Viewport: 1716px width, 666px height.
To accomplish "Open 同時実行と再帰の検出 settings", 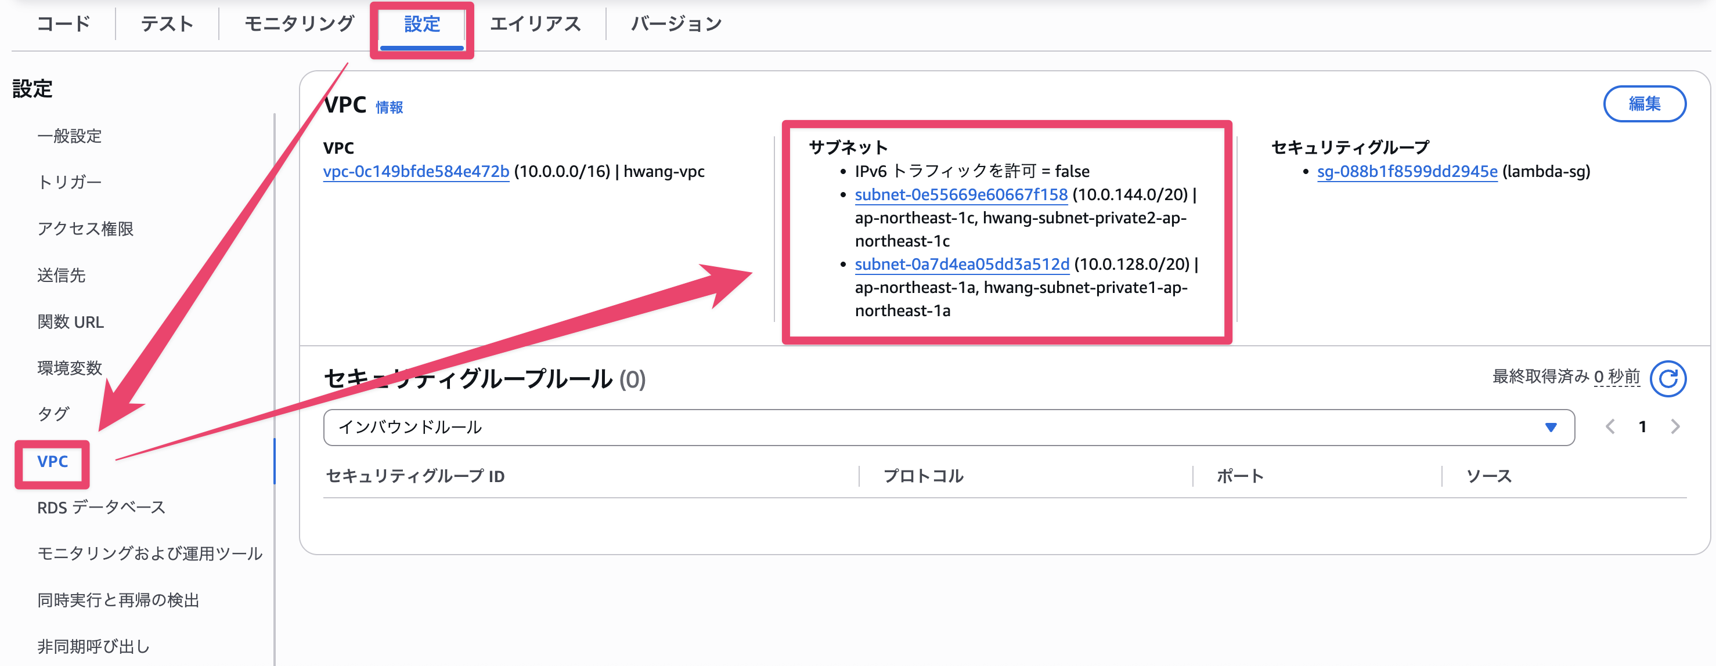I will pos(118,600).
